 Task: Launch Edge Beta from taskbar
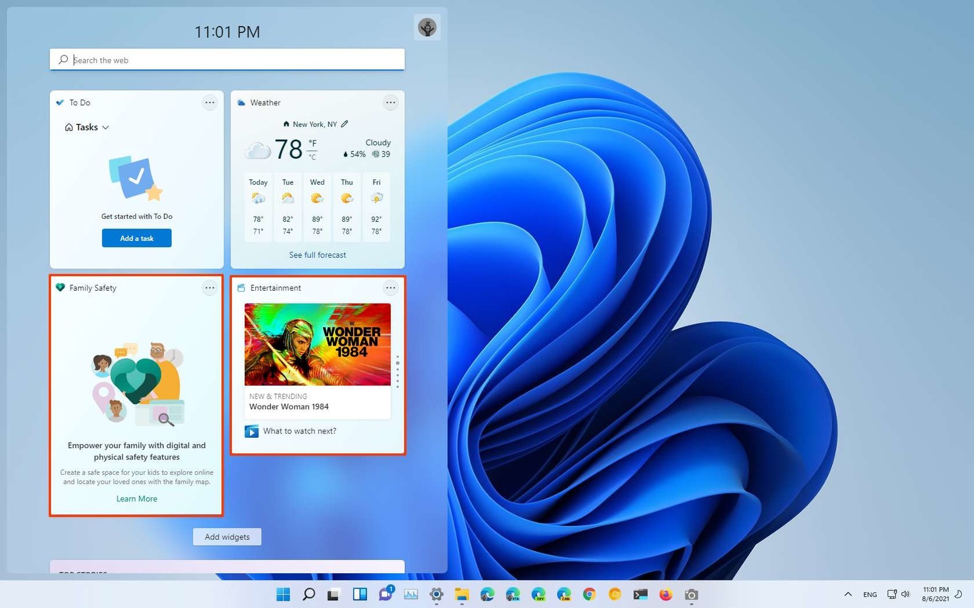point(513,594)
